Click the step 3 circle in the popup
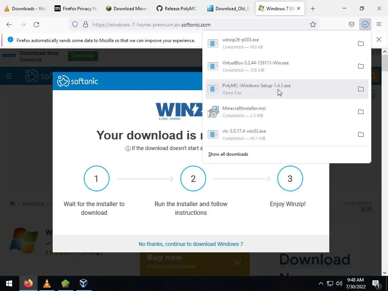Image resolution: width=388 pixels, height=291 pixels. (290, 178)
